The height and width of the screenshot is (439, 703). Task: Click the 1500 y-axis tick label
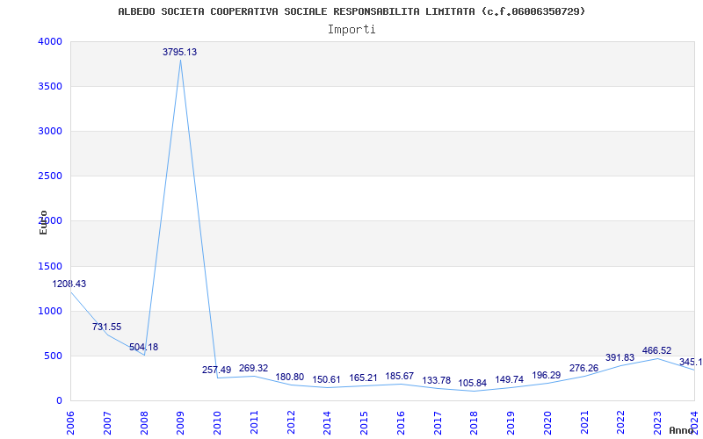tap(50, 266)
